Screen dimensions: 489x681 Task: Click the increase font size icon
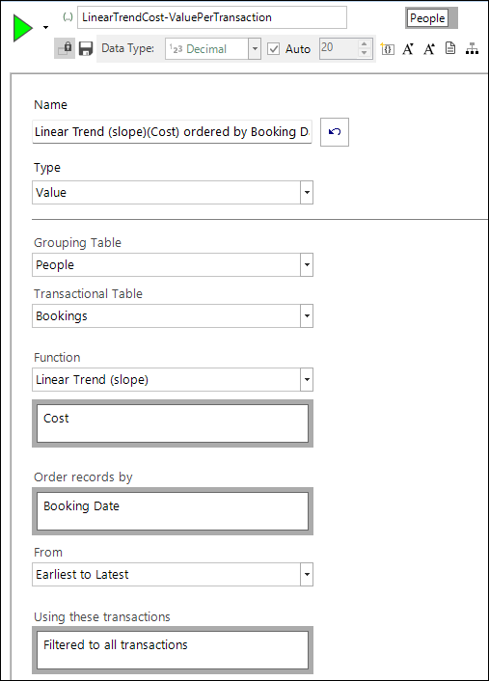pyautogui.click(x=429, y=48)
